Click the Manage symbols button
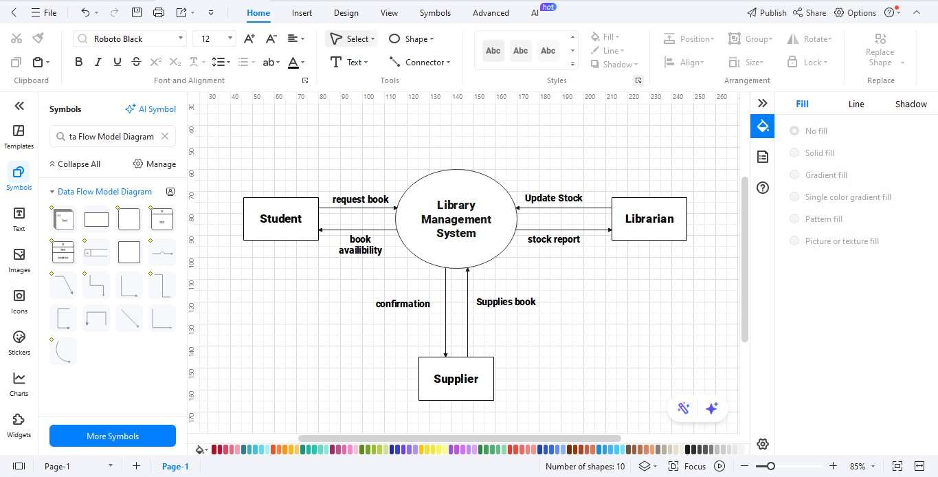 tap(155, 164)
